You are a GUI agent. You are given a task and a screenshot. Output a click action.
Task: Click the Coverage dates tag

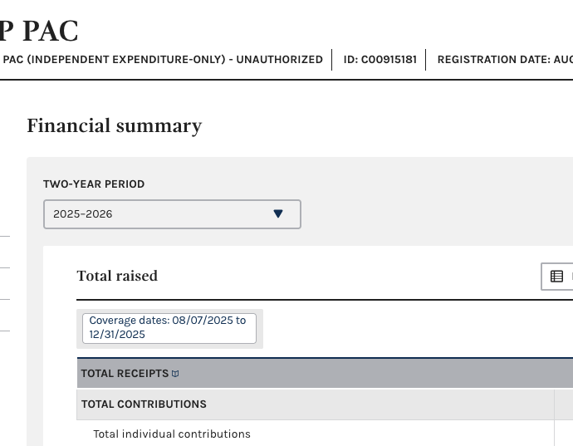coord(169,327)
